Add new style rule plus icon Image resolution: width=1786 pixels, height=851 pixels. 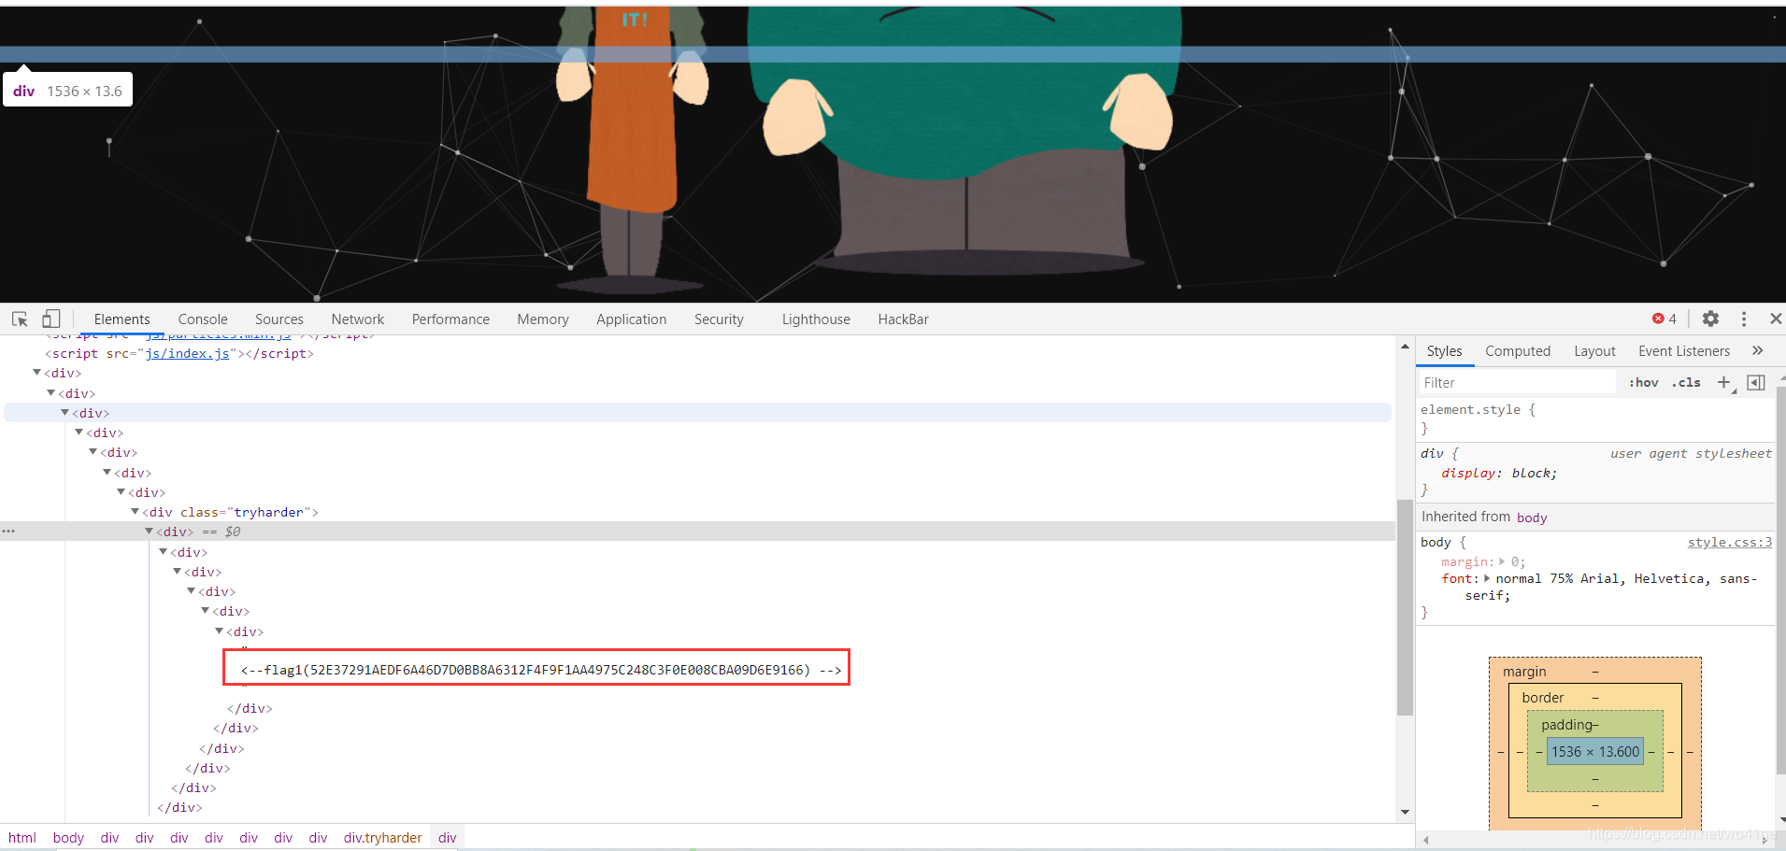pyautogui.click(x=1724, y=383)
